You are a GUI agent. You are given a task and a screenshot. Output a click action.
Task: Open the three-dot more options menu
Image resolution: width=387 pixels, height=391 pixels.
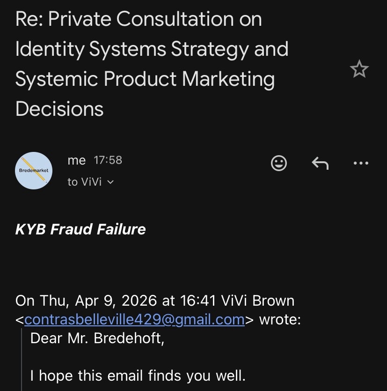coord(361,163)
